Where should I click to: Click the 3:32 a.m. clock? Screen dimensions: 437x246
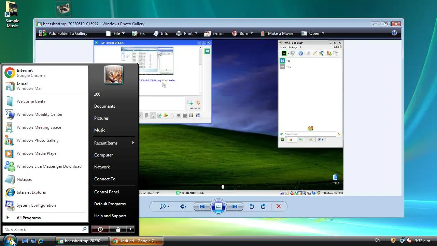coord(423,241)
